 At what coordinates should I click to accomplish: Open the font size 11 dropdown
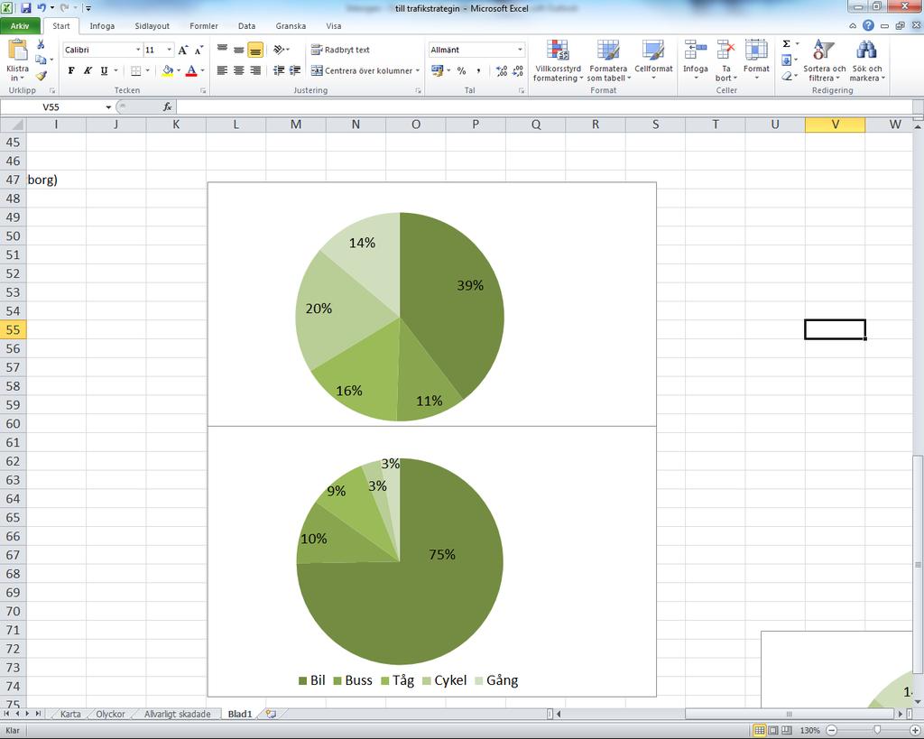pos(169,51)
